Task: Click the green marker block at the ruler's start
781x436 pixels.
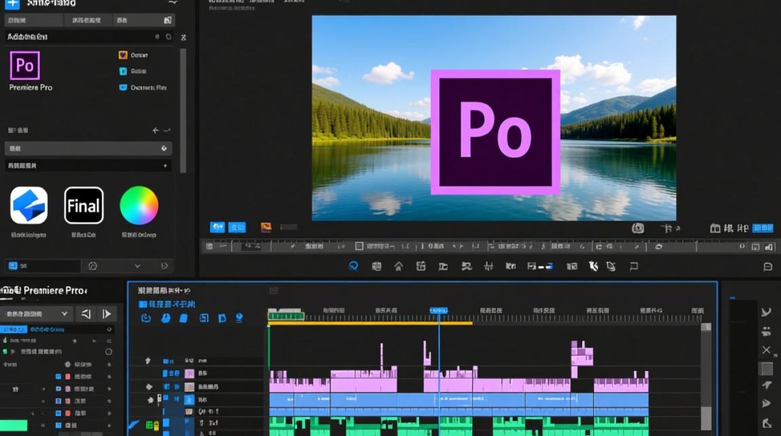Action: click(286, 315)
